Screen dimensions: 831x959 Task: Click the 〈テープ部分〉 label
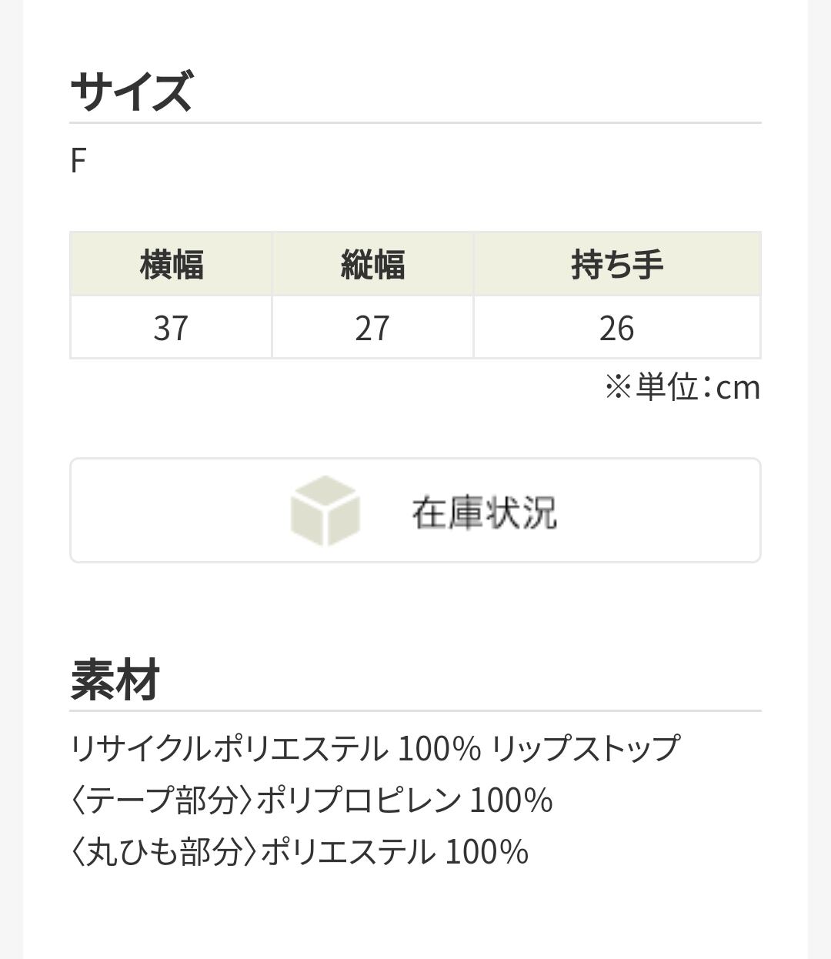click(162, 800)
